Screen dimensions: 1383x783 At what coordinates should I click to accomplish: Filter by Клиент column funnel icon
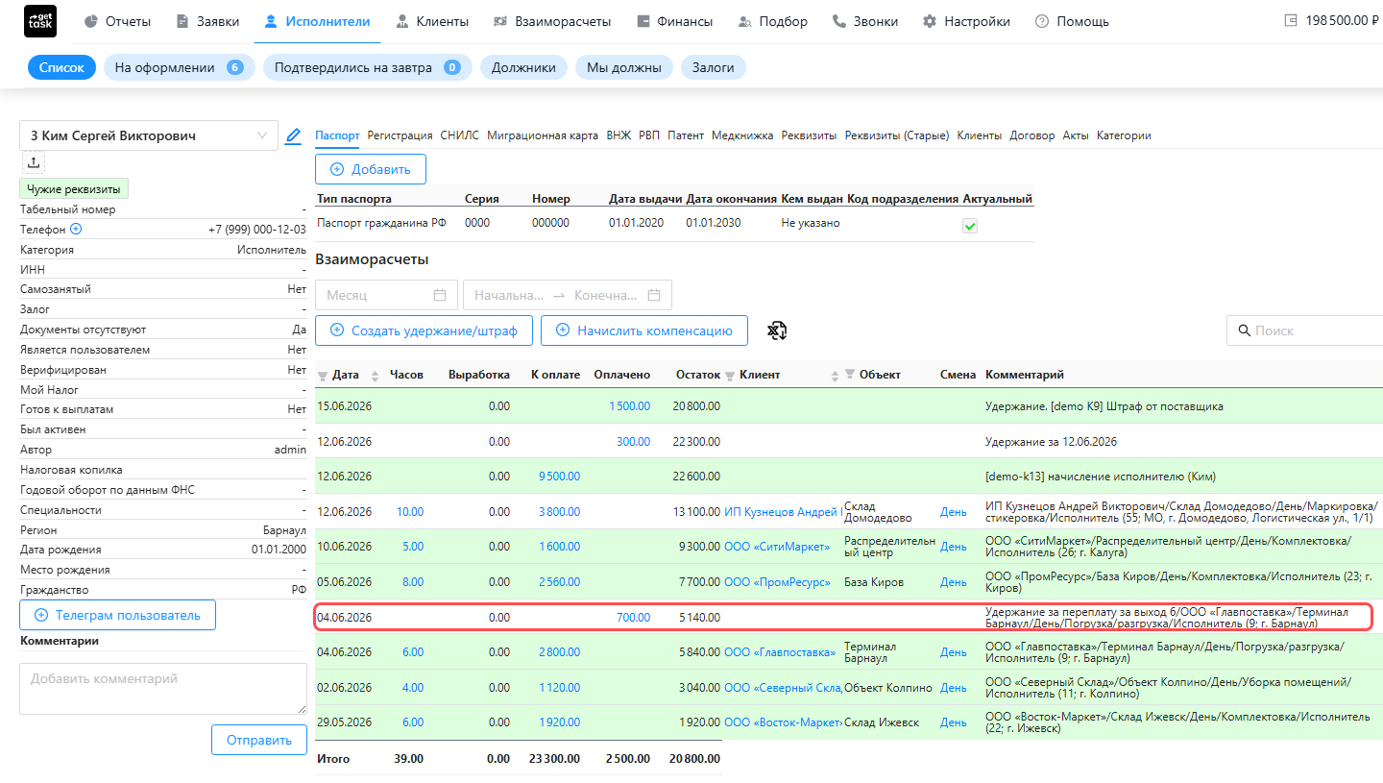pyautogui.click(x=730, y=376)
